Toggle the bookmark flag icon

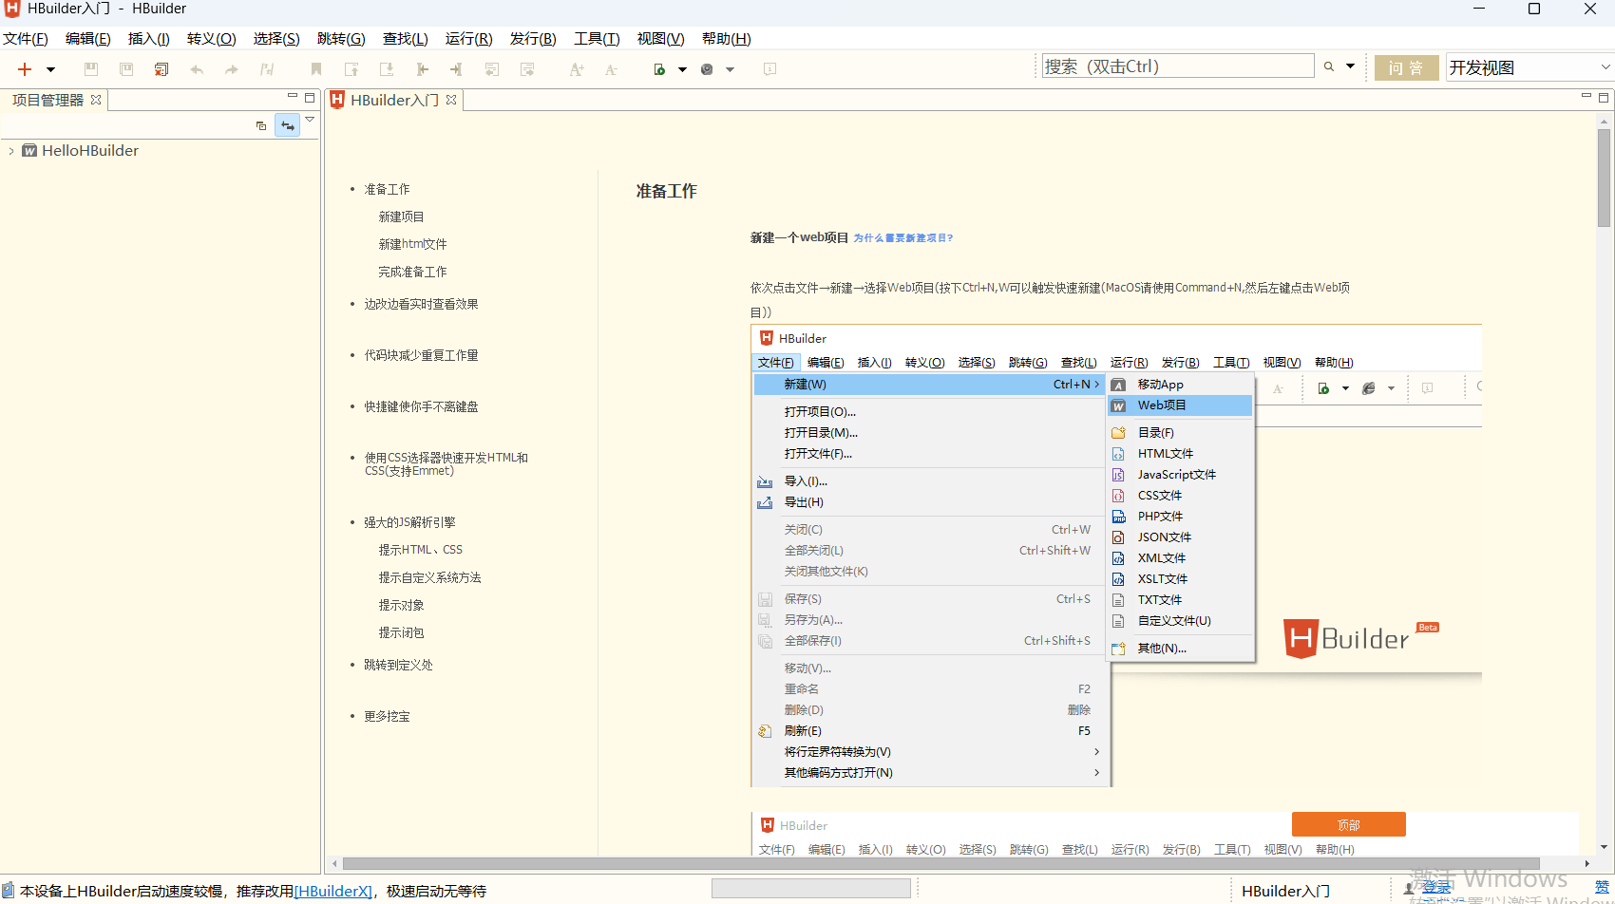316,69
